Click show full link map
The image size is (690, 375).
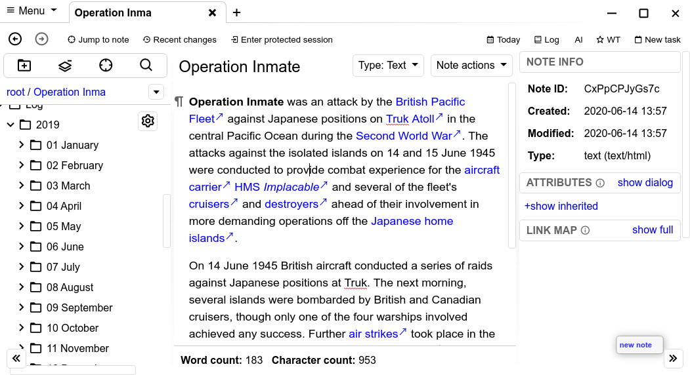pos(653,230)
